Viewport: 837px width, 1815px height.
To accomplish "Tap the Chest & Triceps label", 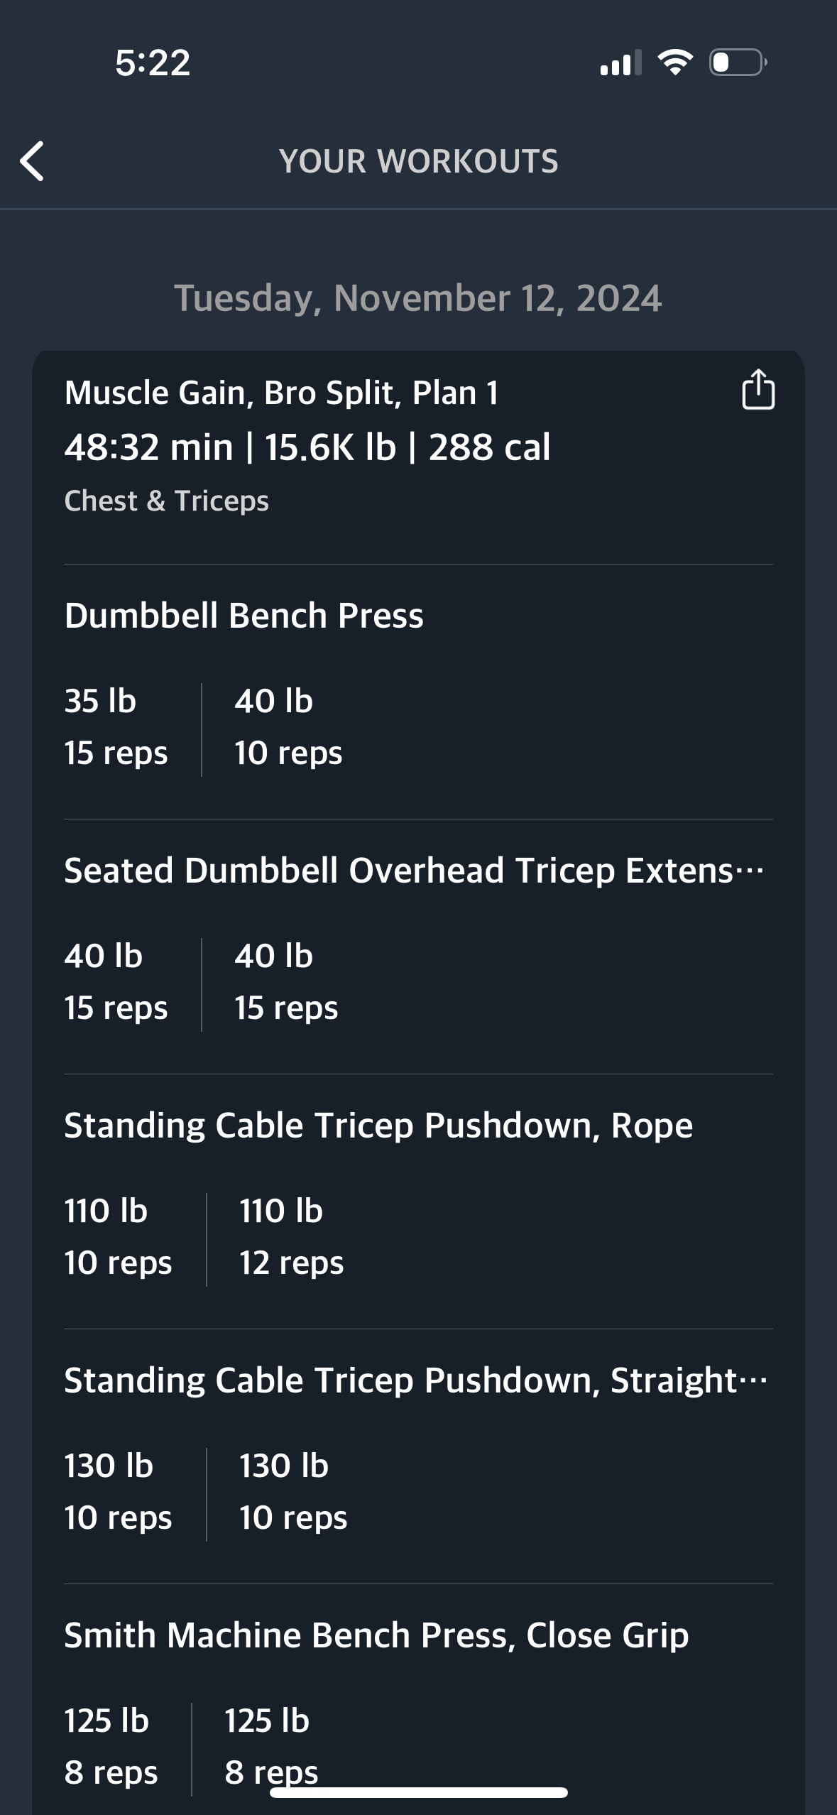I will click(x=167, y=501).
